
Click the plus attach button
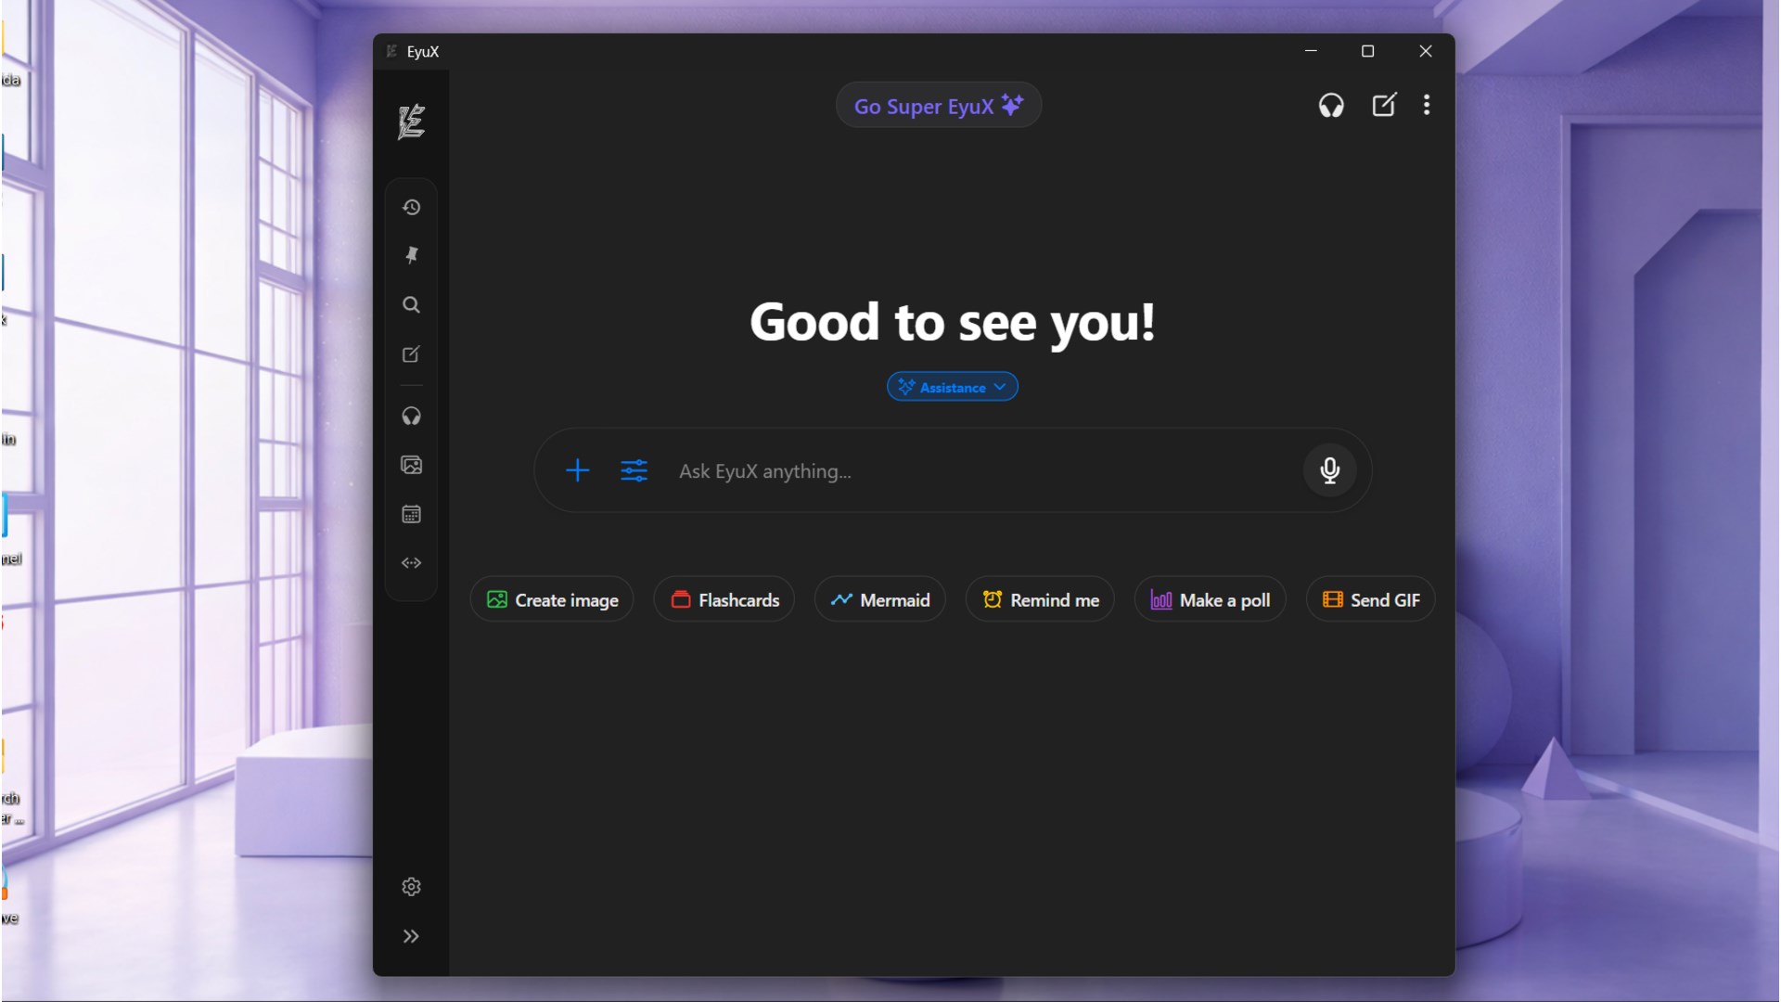click(x=577, y=470)
